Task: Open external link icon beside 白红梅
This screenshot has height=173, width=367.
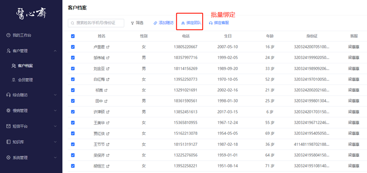Action: point(107,79)
